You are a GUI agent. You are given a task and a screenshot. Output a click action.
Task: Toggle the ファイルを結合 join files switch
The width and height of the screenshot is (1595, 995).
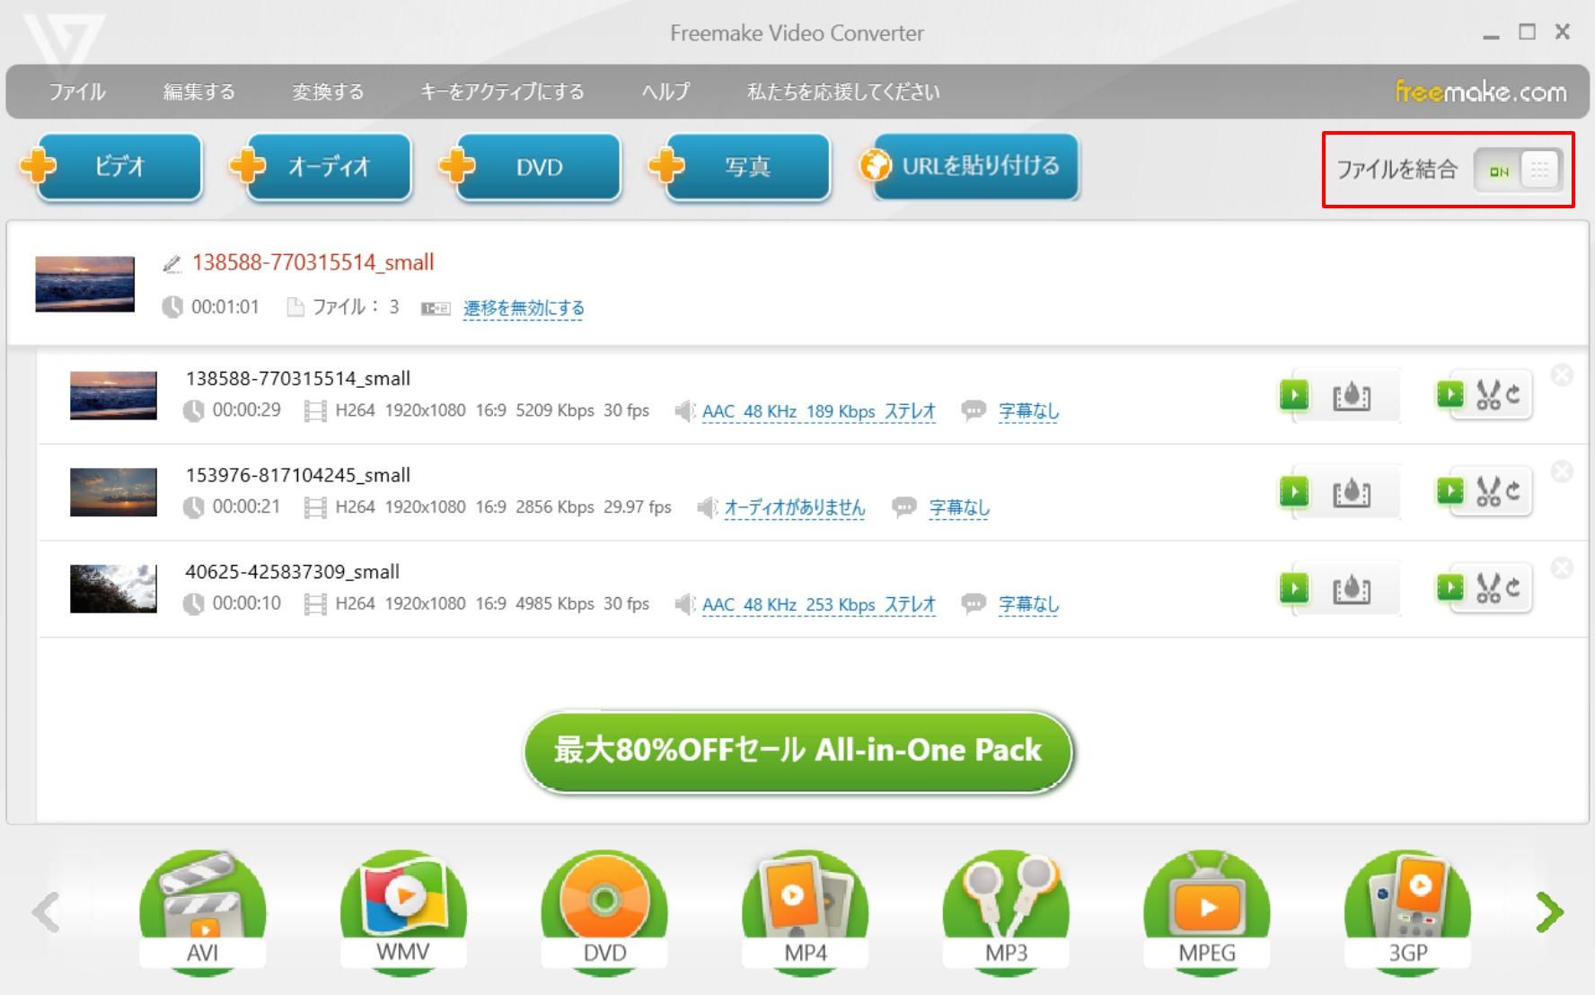click(1519, 171)
